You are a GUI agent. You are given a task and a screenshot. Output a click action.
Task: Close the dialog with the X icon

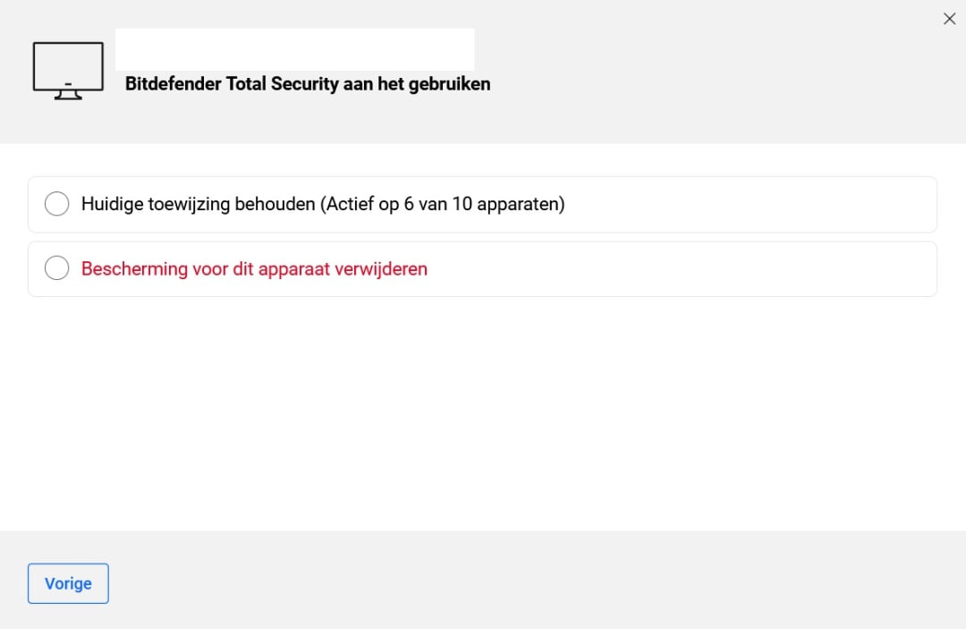(x=949, y=19)
